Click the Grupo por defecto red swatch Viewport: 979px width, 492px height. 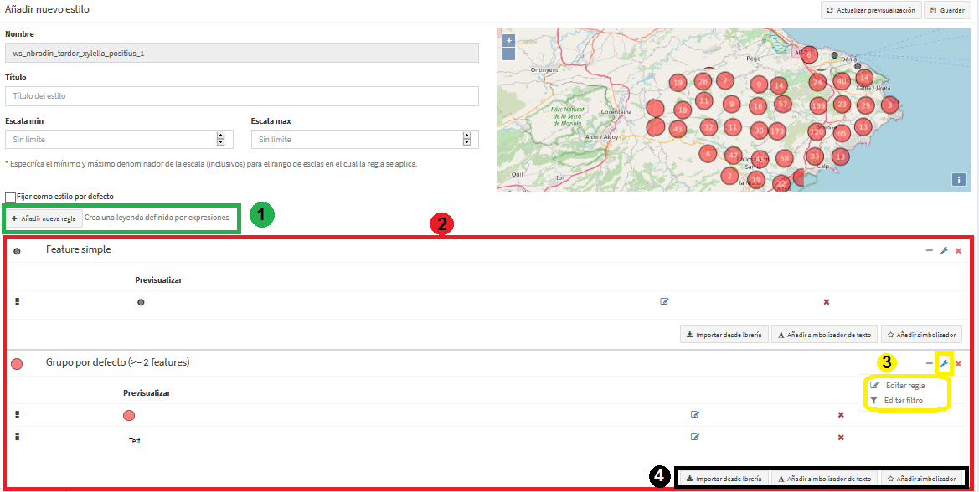coord(17,363)
